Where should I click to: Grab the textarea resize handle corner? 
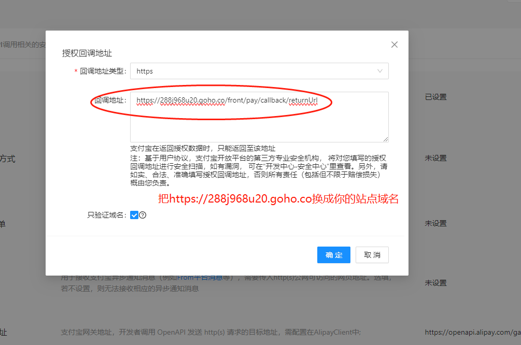(x=385, y=139)
